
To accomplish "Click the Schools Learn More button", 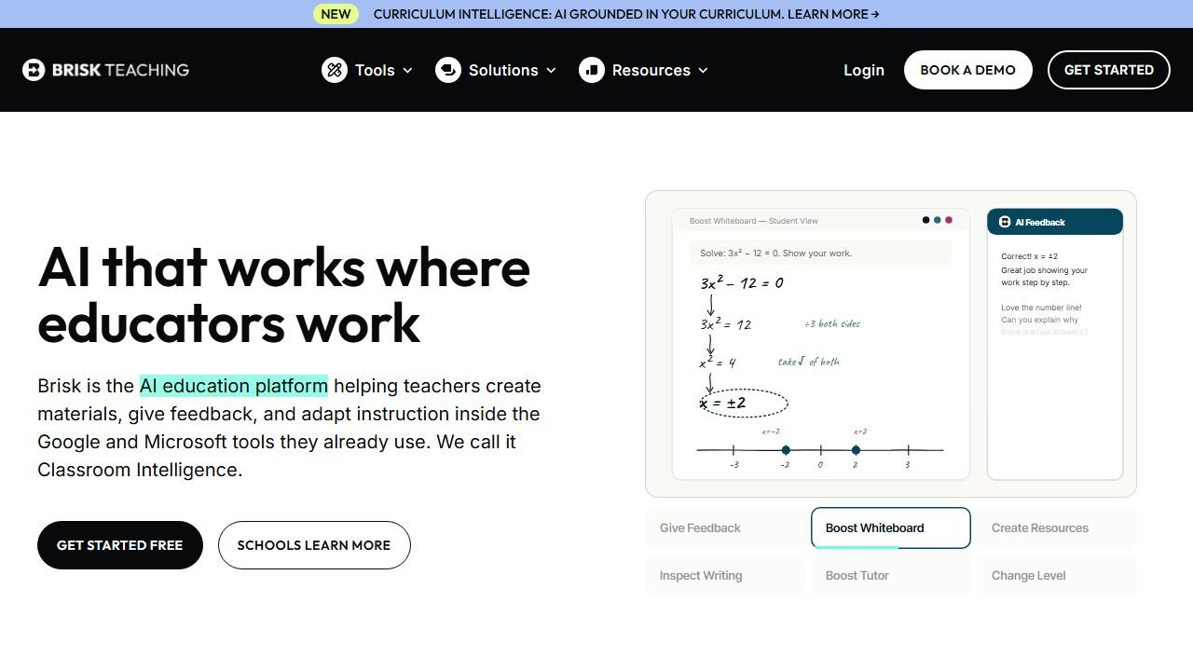I will tap(314, 545).
